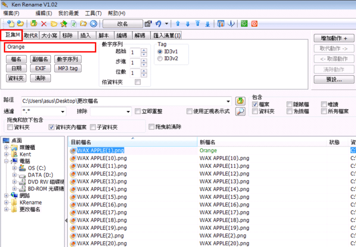Image resolution: width=356 pixels, height=247 pixels.
Task: Click the move-to-top arrow icon in toolbar
Action: [197, 24]
